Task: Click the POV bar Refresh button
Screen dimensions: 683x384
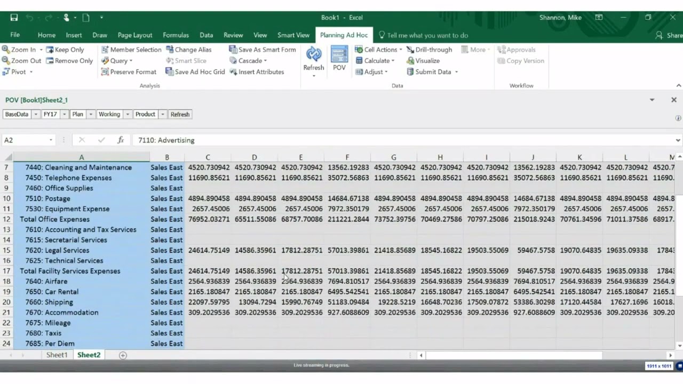Action: point(180,114)
